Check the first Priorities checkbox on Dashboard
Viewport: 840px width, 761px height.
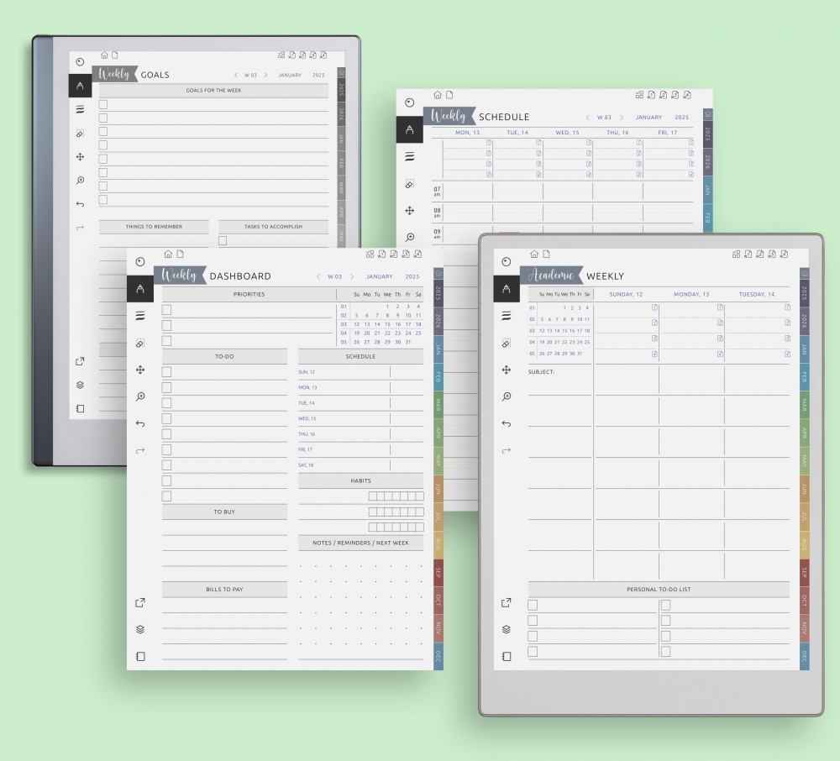pyautogui.click(x=166, y=310)
